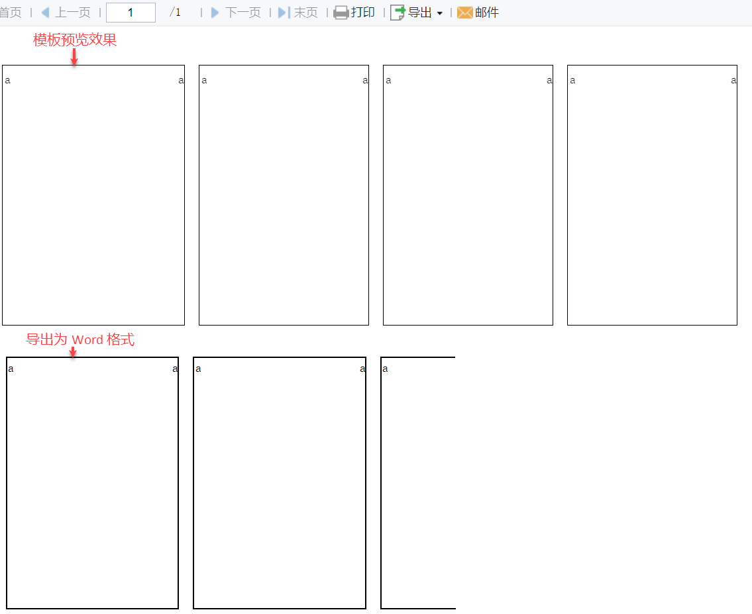The image size is (752, 614).
Task: Expand the export dropdown arrow
Action: (x=440, y=13)
